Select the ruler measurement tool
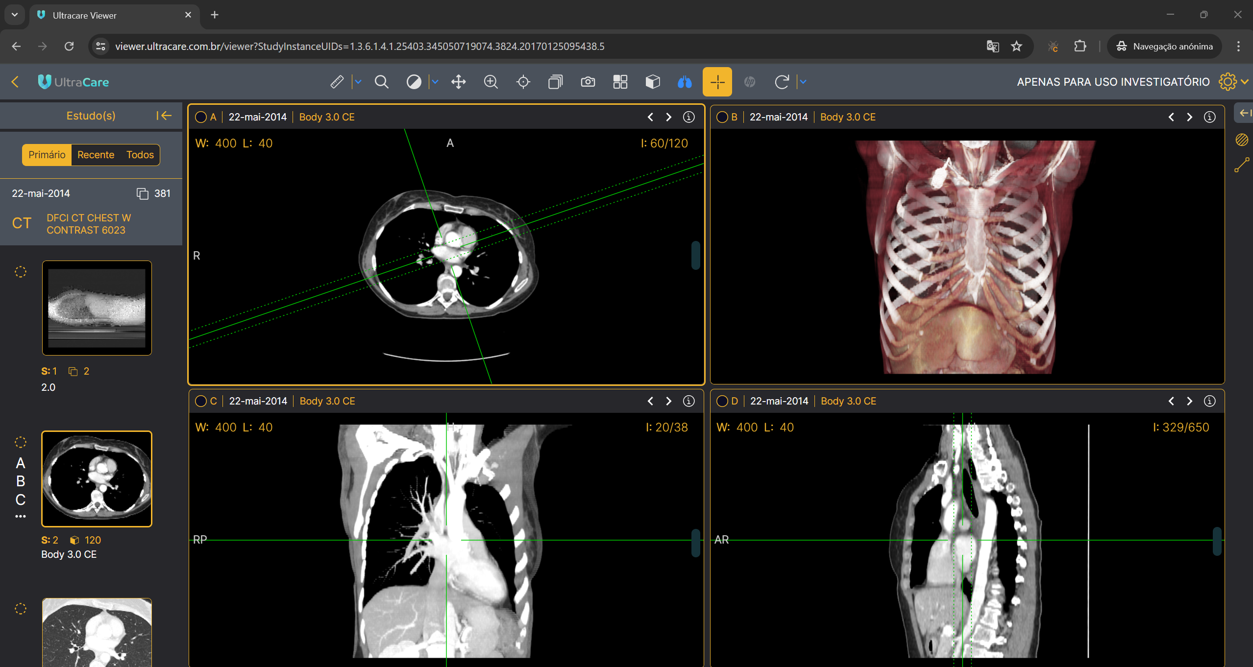1253x667 pixels. tap(337, 82)
